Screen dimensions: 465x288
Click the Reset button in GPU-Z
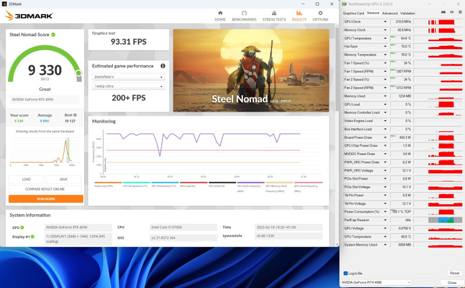(455, 273)
